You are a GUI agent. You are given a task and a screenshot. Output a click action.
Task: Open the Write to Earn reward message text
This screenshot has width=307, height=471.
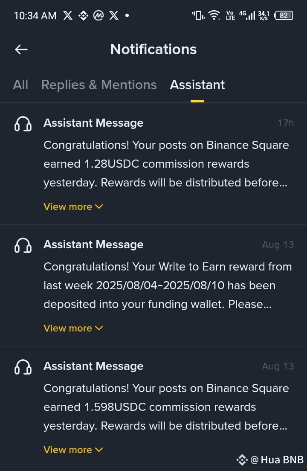tap(168, 285)
